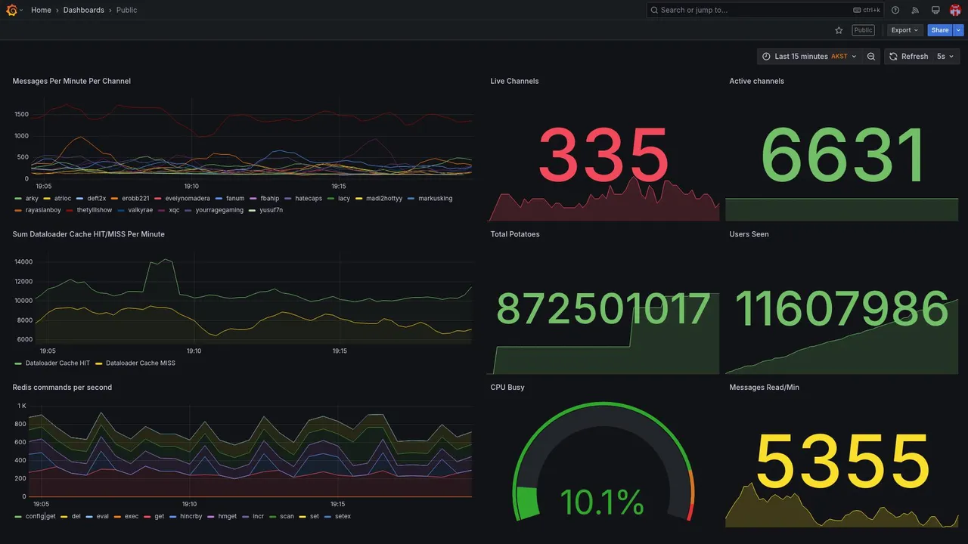Navigate to Dashboards breadcrumb
The height and width of the screenshot is (544, 968).
point(84,10)
